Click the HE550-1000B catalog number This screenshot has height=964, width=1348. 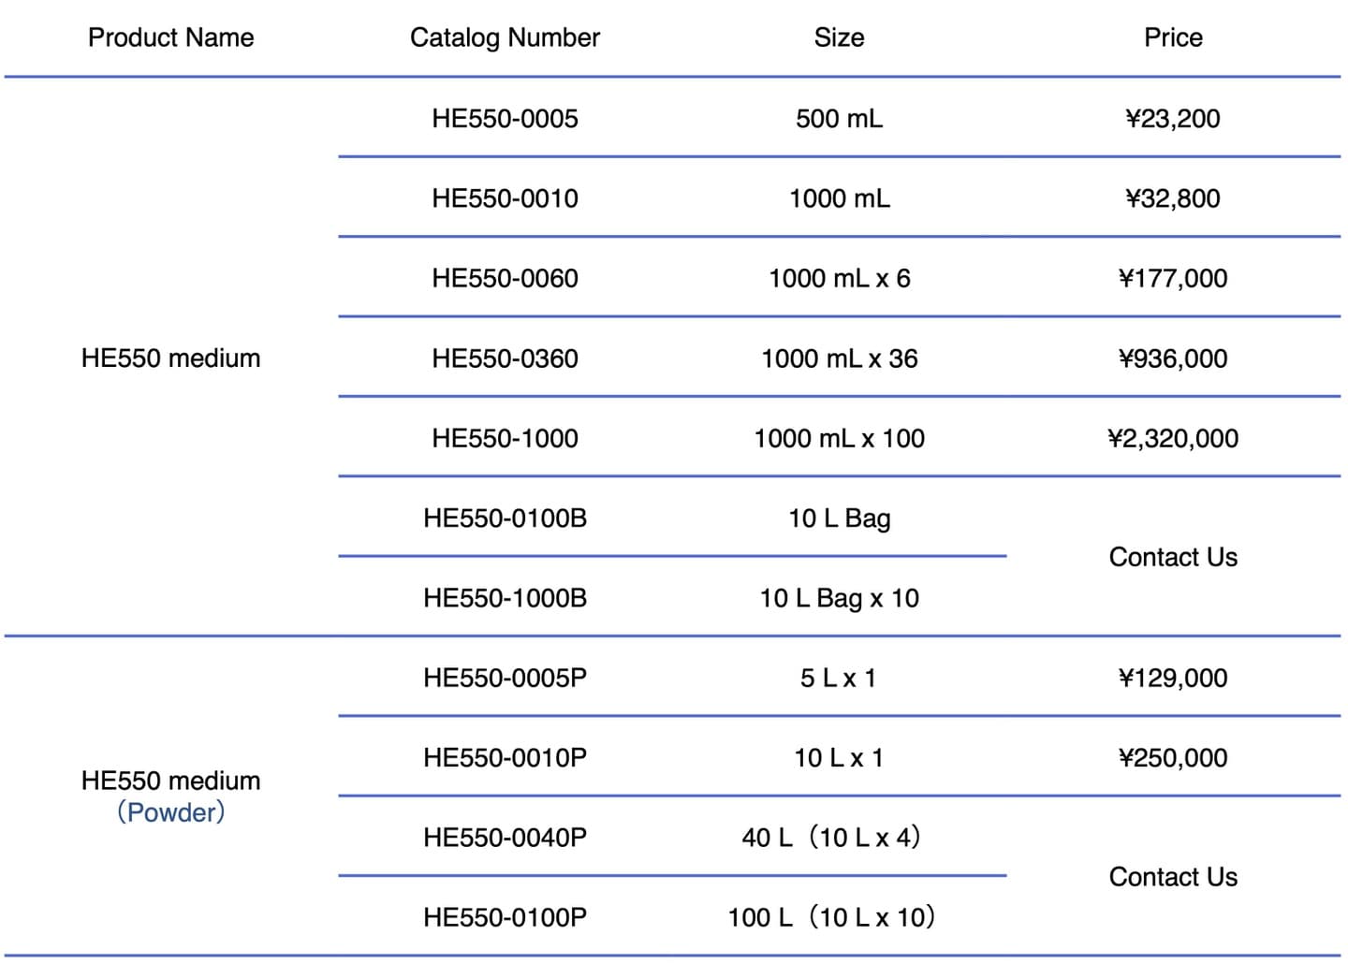[505, 598]
